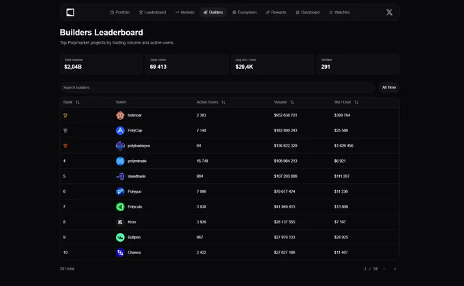
Task: Open the standtrade builder name
Action: [x=136, y=176]
